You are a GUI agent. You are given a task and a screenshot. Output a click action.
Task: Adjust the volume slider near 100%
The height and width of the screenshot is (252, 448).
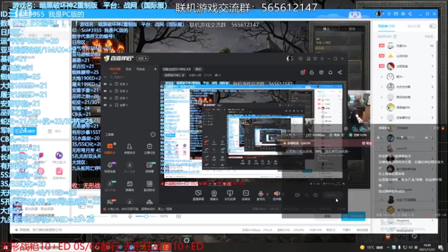point(146,216)
